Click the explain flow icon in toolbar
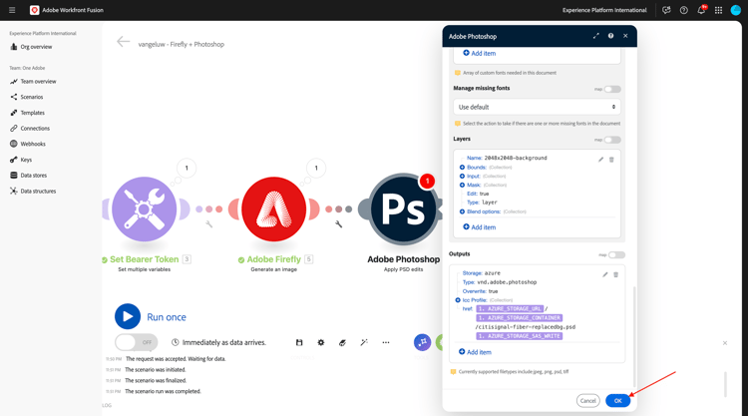748x416 pixels. (342, 342)
